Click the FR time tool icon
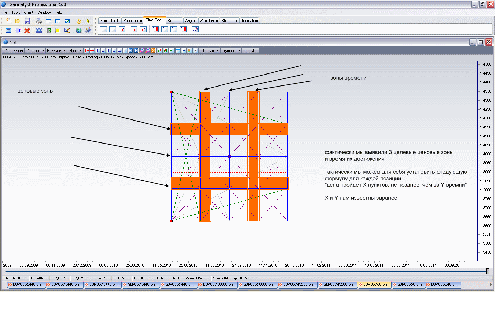This screenshot has width=495, height=309. pos(195,30)
